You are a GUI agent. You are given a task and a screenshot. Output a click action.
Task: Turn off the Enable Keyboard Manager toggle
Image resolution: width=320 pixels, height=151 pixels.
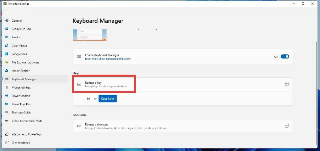pyautogui.click(x=285, y=57)
